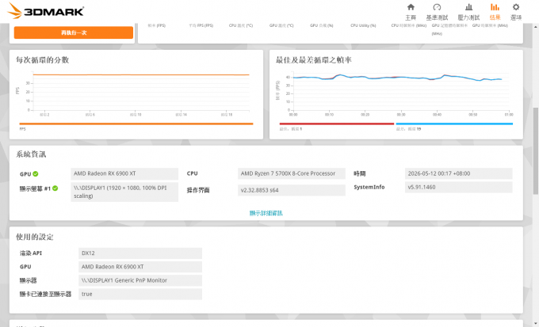
Task: Toggle the red best loop 1 legend
Action: (337, 124)
